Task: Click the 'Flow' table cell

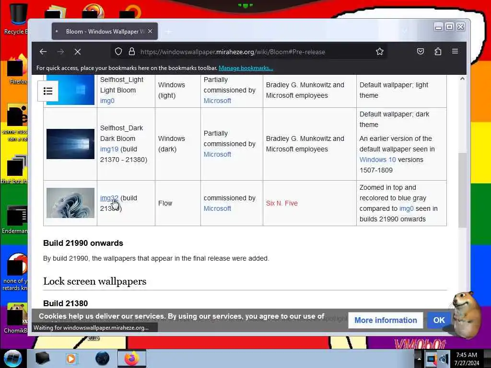Action: click(x=177, y=203)
